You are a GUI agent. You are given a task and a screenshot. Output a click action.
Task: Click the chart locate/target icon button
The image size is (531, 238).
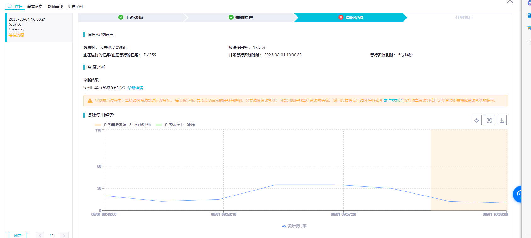point(477,120)
